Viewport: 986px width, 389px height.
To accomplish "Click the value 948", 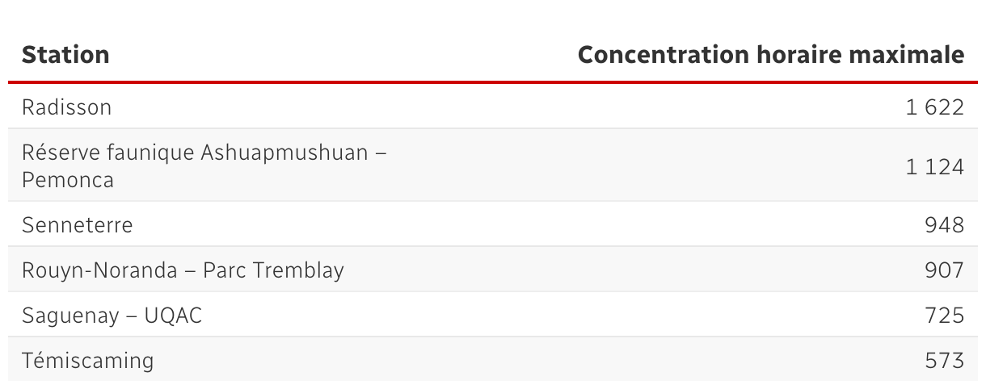I will [x=944, y=224].
